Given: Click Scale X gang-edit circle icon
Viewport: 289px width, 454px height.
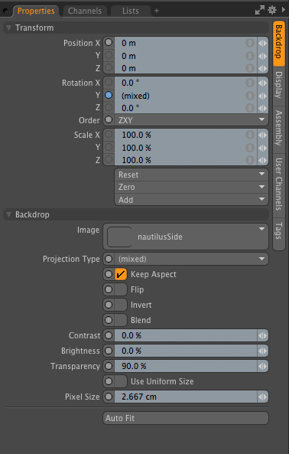Looking at the screenshot, I should click(x=250, y=135).
